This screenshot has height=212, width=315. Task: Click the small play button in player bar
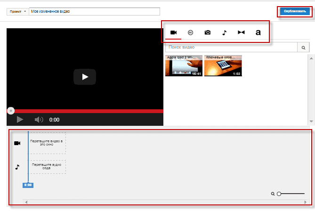pos(20,120)
